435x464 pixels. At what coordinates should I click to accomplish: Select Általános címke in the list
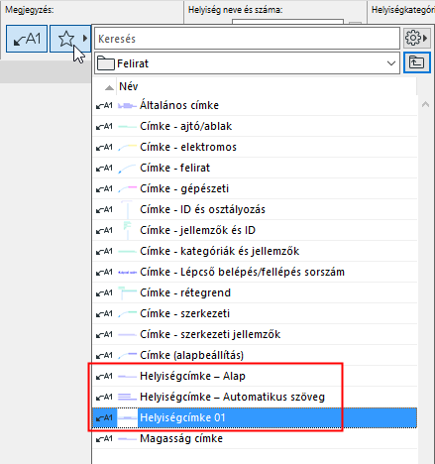pos(255,105)
